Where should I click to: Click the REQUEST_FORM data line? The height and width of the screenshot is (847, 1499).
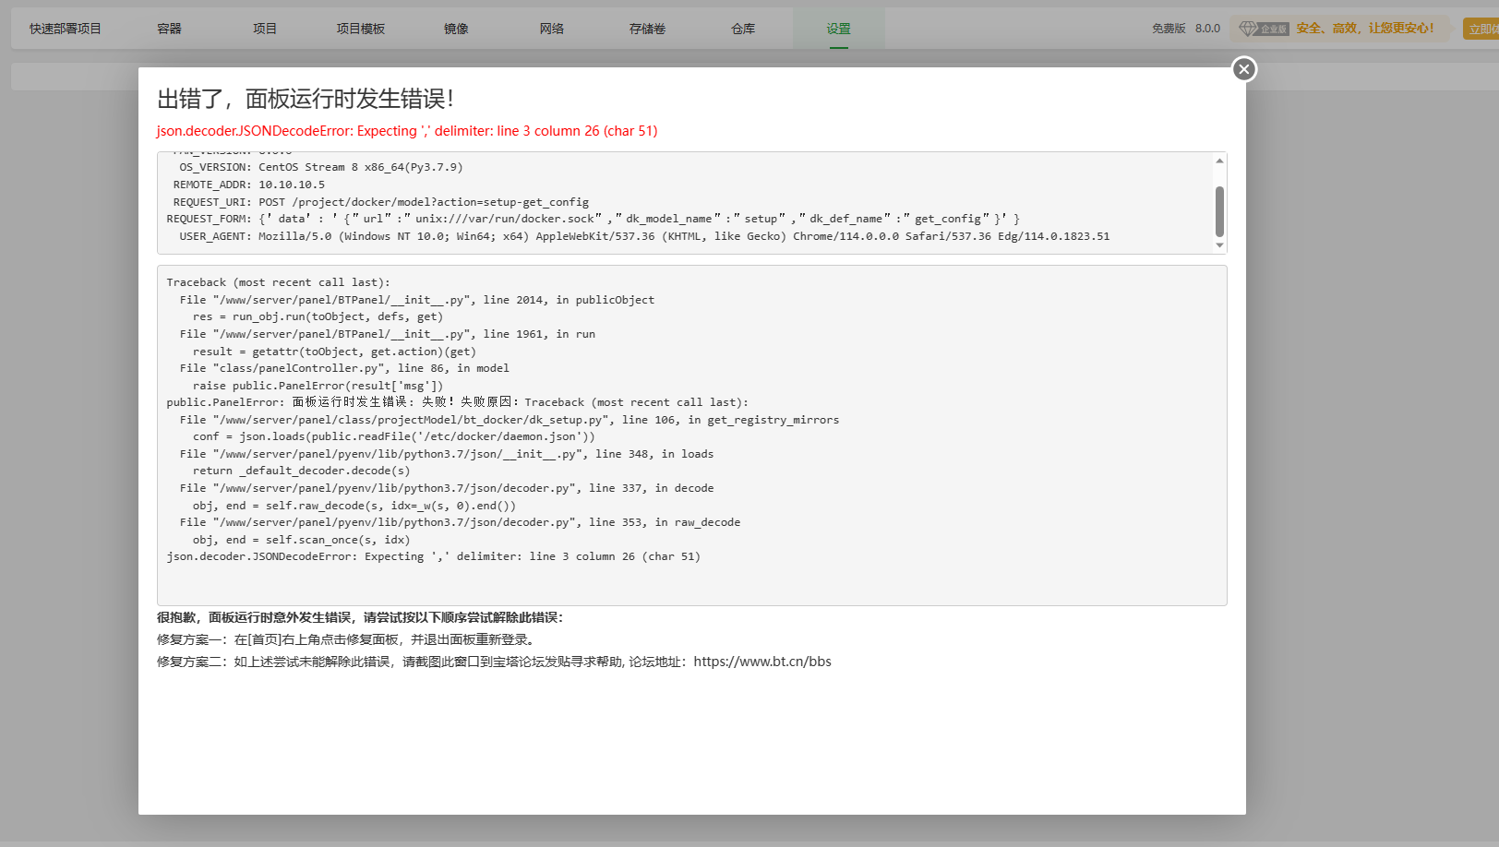(594, 219)
